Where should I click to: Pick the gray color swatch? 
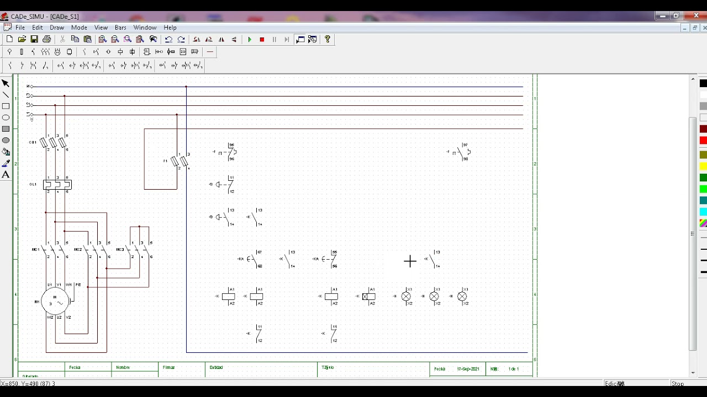click(x=703, y=106)
